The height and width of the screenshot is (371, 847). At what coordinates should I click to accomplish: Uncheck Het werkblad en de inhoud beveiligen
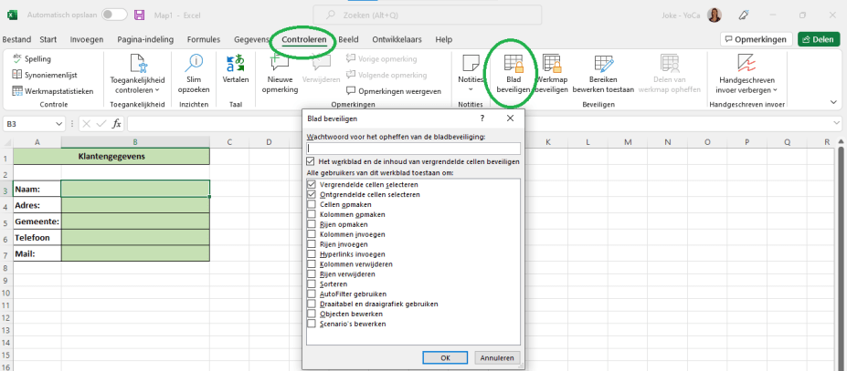coord(310,161)
